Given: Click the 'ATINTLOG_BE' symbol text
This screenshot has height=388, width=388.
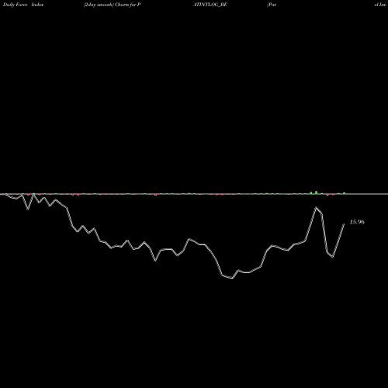Looking at the screenshot, I should pyautogui.click(x=210, y=5).
